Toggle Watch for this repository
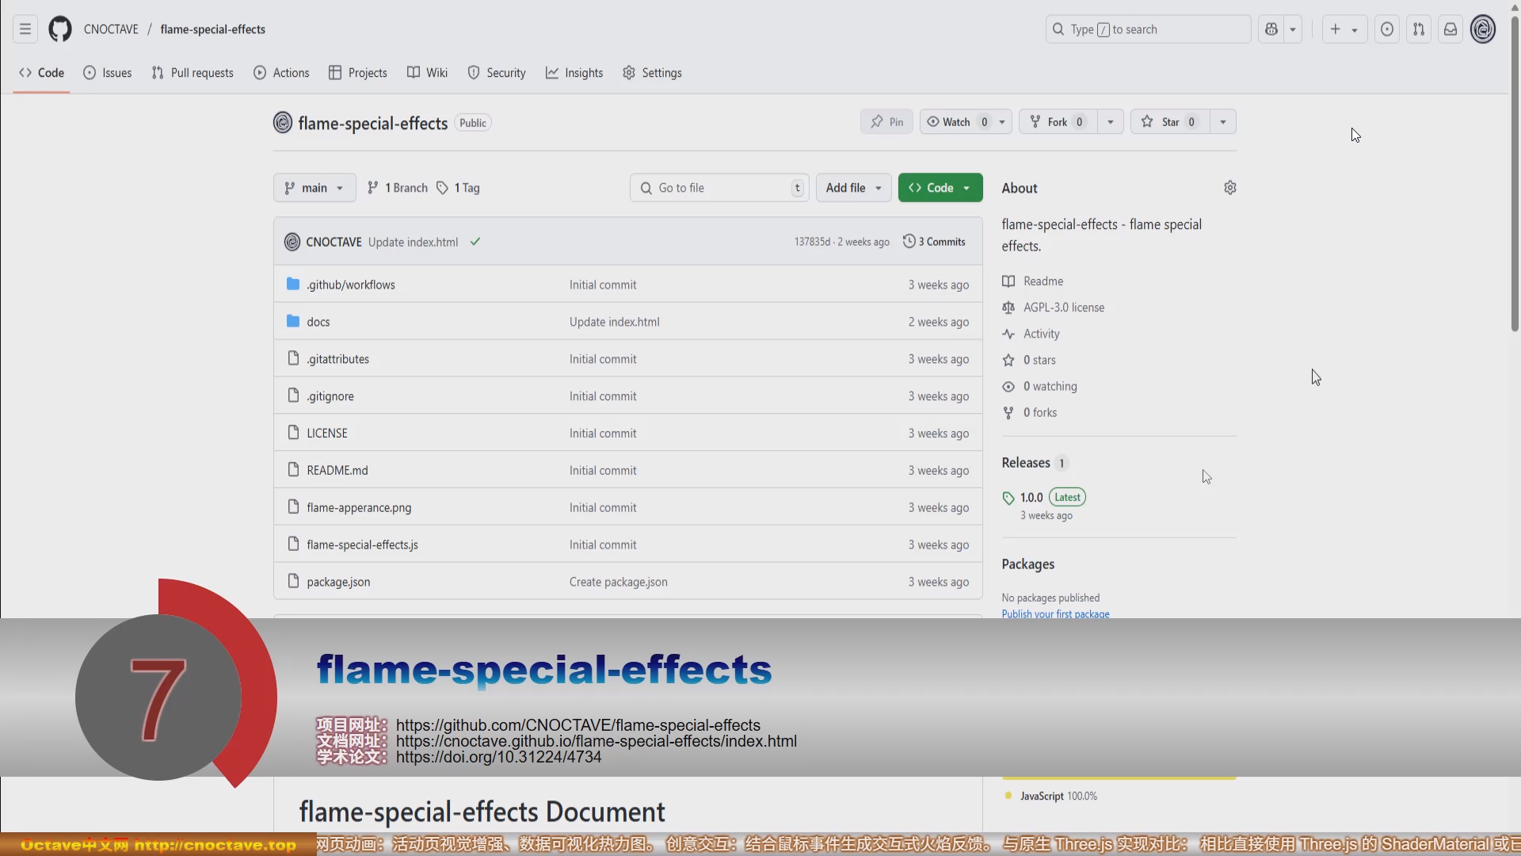This screenshot has height=856, width=1521. coord(956,122)
